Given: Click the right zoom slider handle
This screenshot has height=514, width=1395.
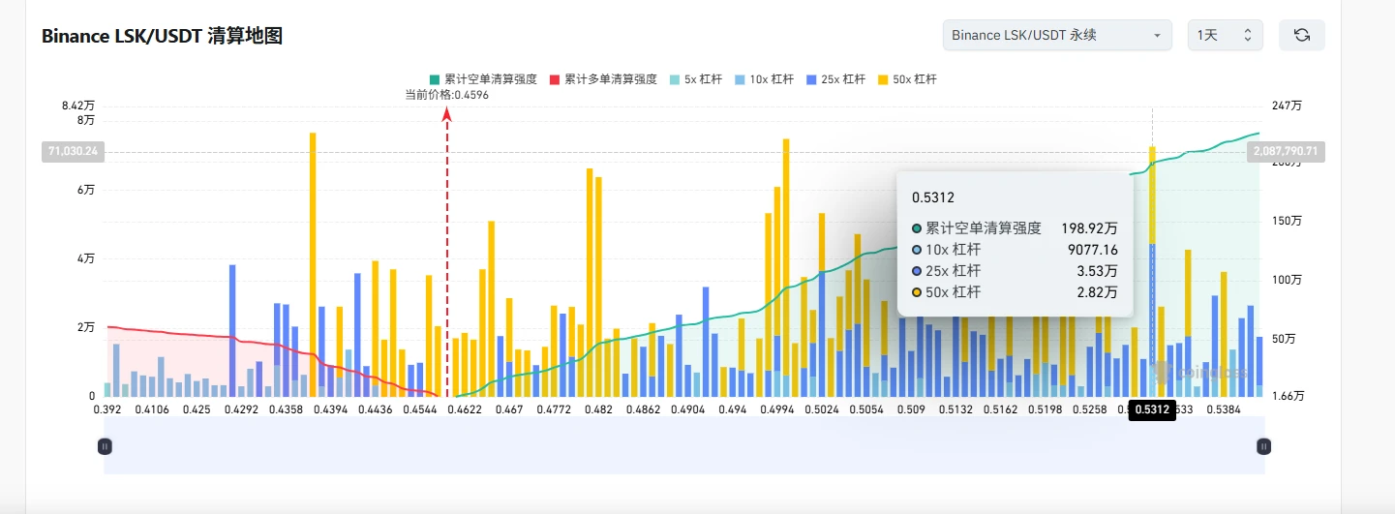Looking at the screenshot, I should point(1263,446).
